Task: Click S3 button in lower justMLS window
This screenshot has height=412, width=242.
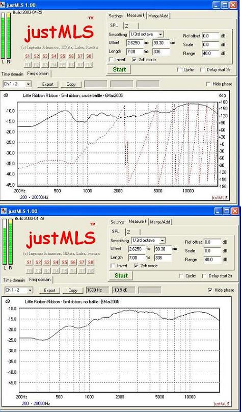Action: [x=47, y=262]
